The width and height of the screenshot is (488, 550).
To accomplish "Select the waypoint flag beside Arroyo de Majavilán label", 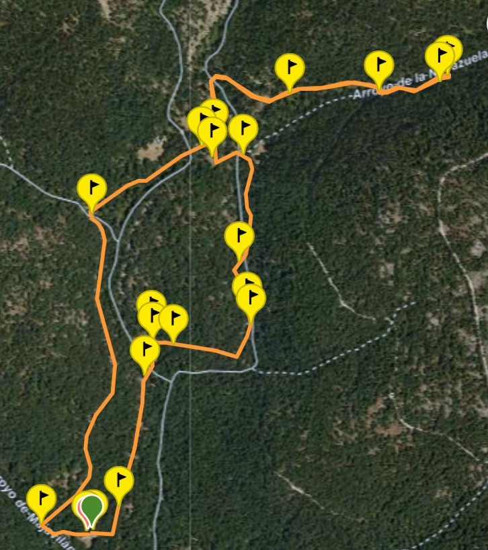I will (42, 500).
